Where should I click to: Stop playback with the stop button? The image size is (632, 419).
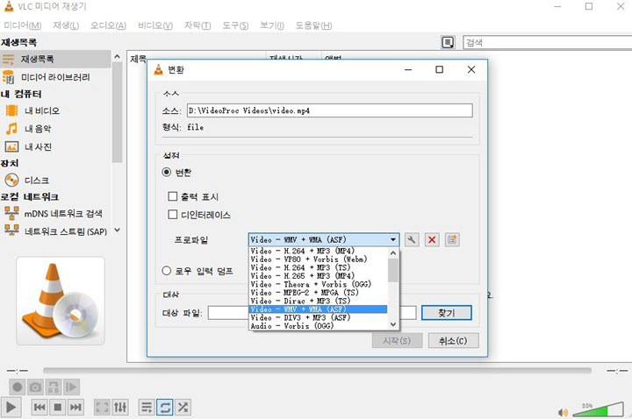(58, 408)
